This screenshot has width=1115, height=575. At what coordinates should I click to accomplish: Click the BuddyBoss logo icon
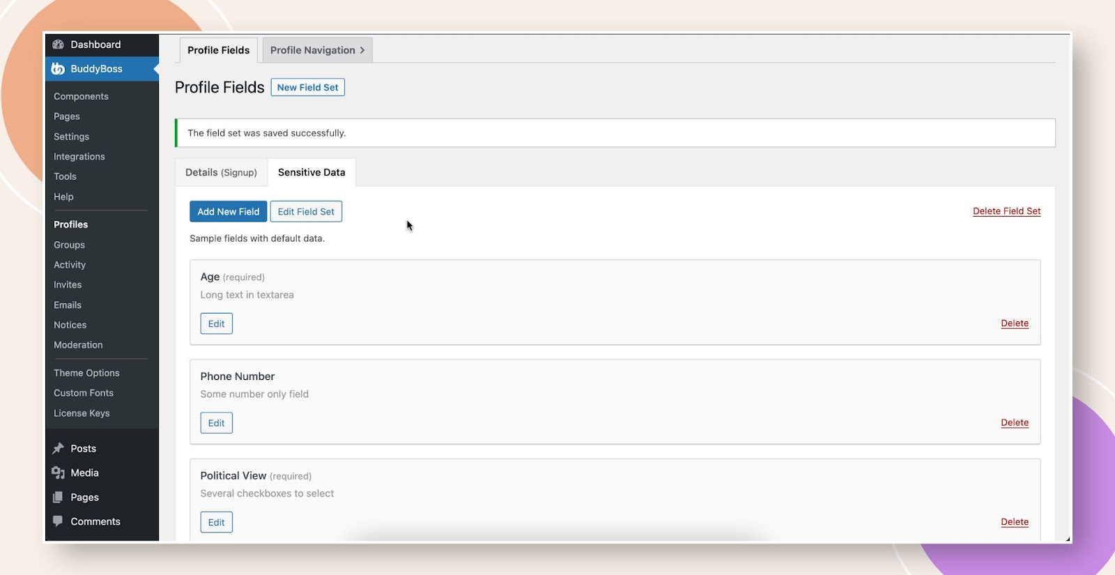click(58, 69)
